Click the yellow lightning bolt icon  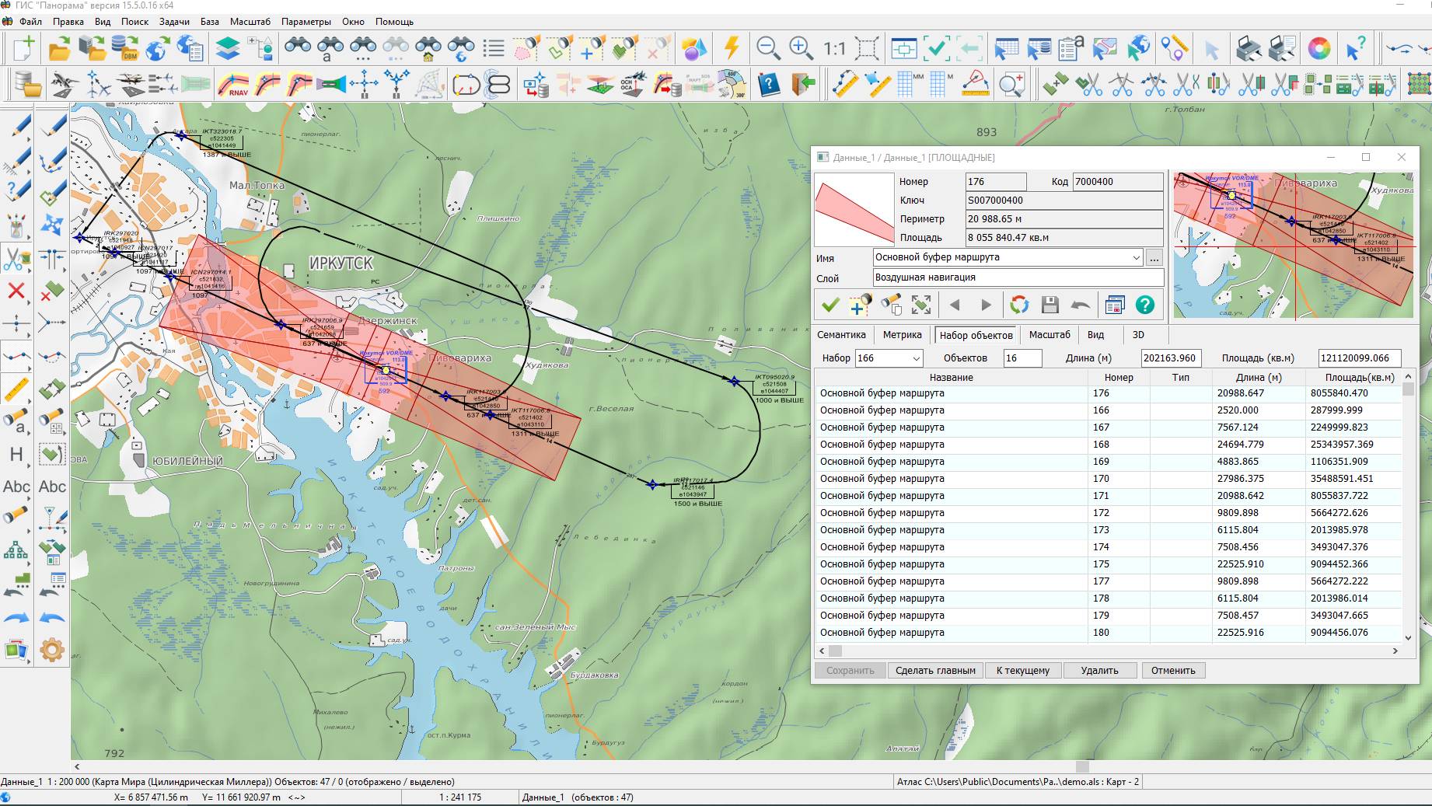[x=731, y=48]
